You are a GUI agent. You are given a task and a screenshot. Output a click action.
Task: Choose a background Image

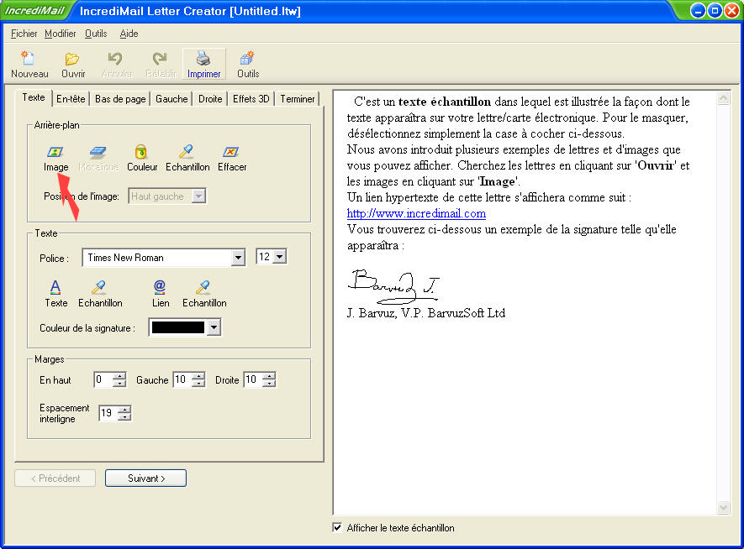56,159
